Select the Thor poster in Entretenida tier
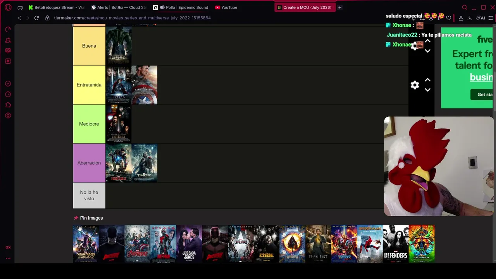This screenshot has height=279, width=496. (119, 85)
